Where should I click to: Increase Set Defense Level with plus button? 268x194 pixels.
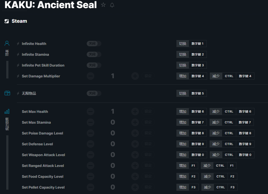(135, 144)
